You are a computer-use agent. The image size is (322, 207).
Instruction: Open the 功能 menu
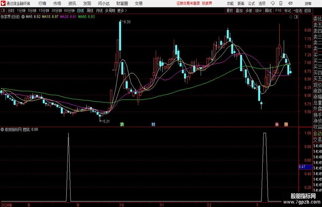[230, 3]
